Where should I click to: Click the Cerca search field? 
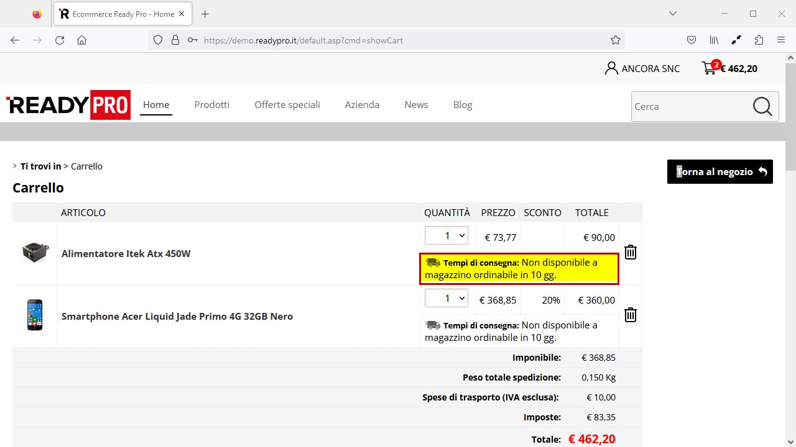tap(692, 106)
